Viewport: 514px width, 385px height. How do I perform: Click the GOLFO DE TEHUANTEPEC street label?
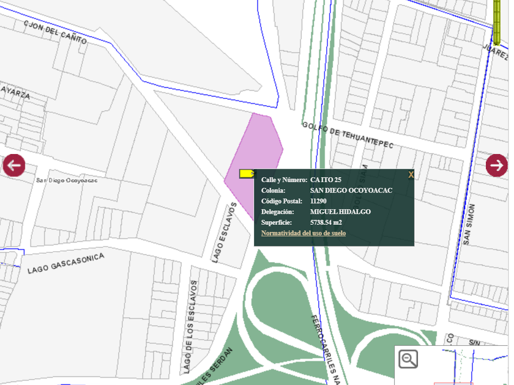click(x=348, y=135)
